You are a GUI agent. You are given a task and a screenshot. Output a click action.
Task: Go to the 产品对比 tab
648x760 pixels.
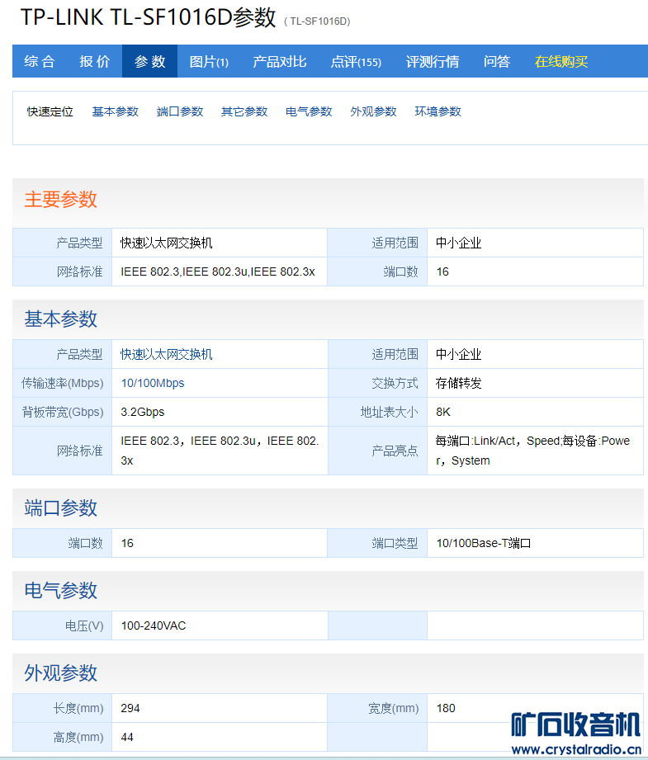pyautogui.click(x=280, y=62)
